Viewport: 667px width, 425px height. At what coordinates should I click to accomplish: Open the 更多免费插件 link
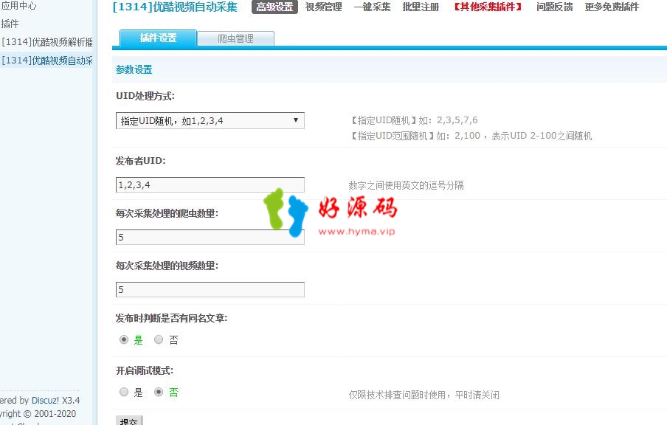[612, 7]
